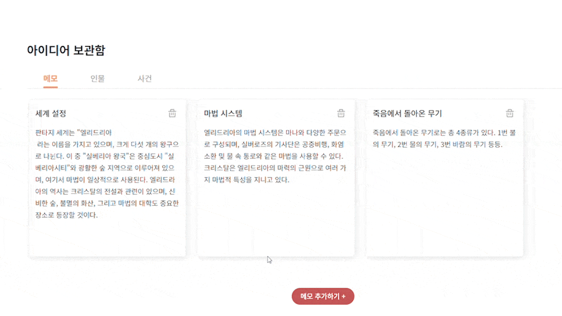Click the trash icon on the middle card
The height and width of the screenshot is (316, 562).
click(x=341, y=113)
